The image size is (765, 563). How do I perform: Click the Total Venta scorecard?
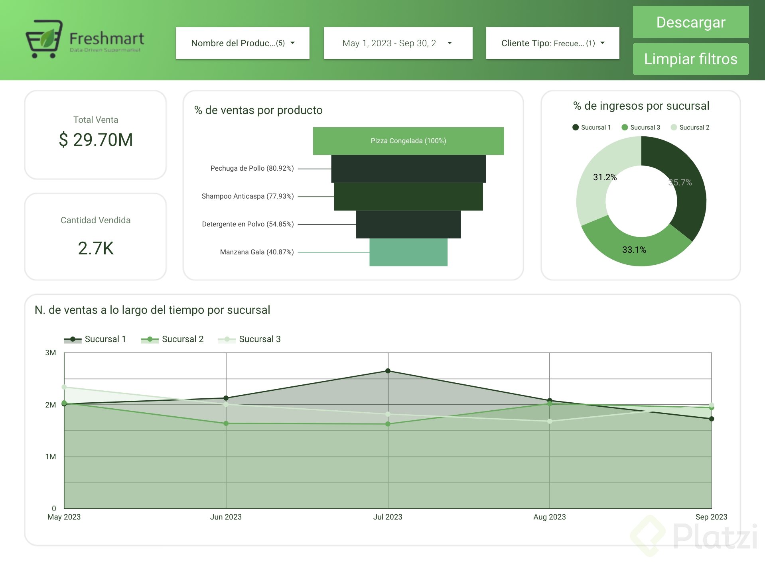pos(95,135)
